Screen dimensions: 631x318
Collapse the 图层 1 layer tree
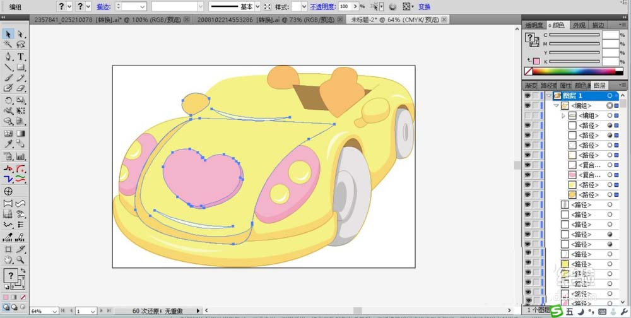[550, 96]
